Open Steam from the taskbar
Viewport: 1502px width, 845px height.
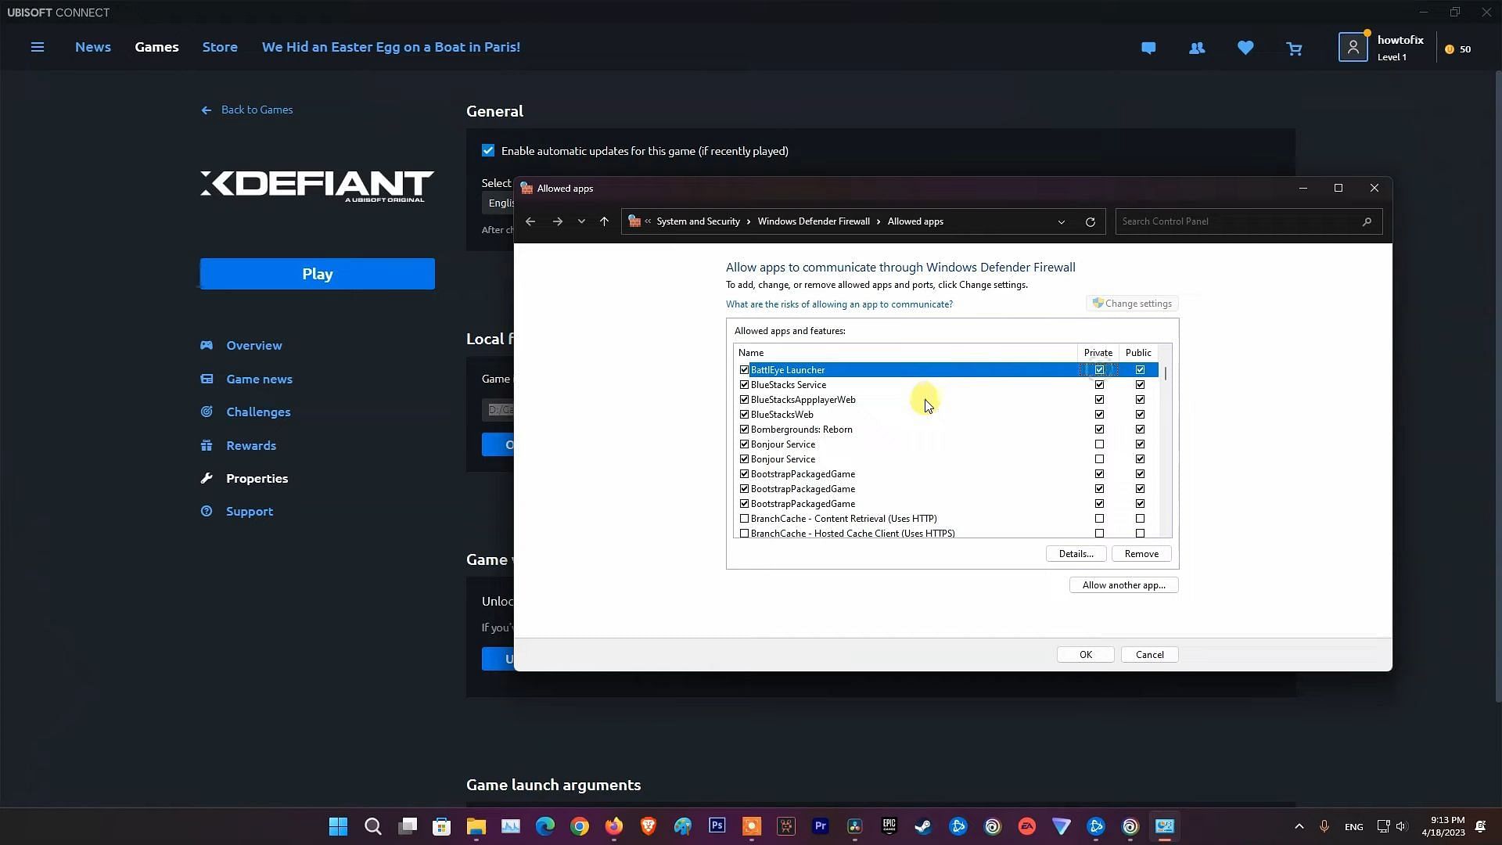pos(924,826)
